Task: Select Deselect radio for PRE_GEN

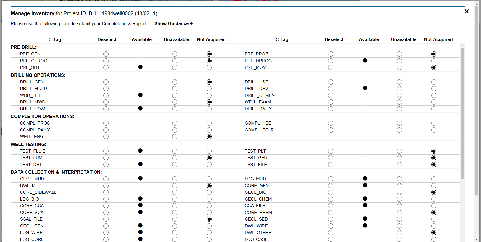Action: pos(106,54)
